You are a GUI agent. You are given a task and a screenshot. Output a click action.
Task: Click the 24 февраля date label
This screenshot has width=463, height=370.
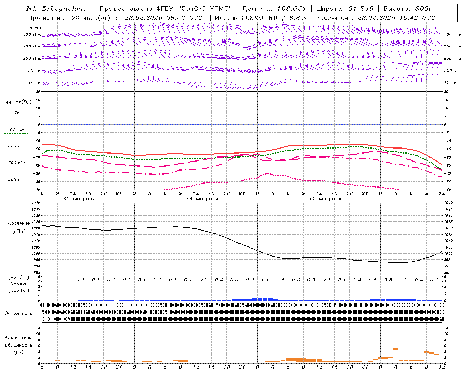[202, 199]
